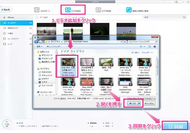The height and width of the screenshot is (133, 190).
Task: Click the dialog's forward arrow button
Action: coord(40,42)
